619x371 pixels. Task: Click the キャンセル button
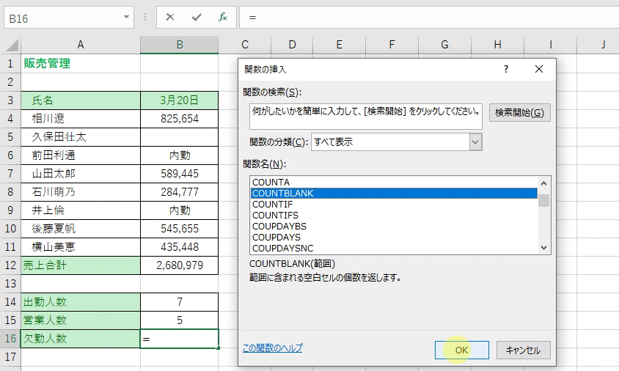tap(523, 350)
